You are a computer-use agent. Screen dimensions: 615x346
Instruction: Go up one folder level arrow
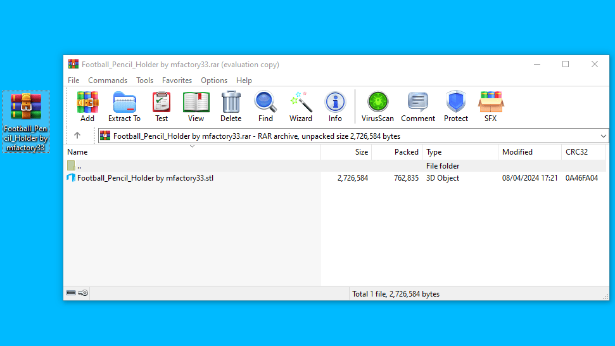(x=77, y=136)
